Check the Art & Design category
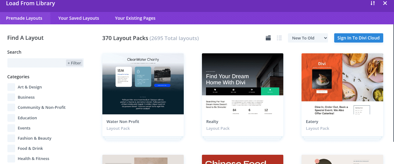Image resolution: width=394 pixels, height=164 pixels. [11, 87]
